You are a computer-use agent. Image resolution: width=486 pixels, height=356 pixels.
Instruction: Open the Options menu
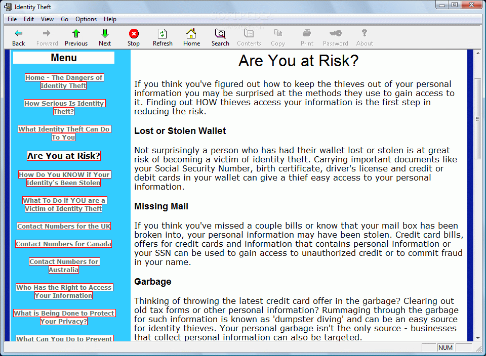(86, 19)
